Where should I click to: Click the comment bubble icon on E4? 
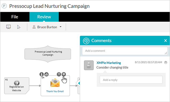click(x=64, y=74)
